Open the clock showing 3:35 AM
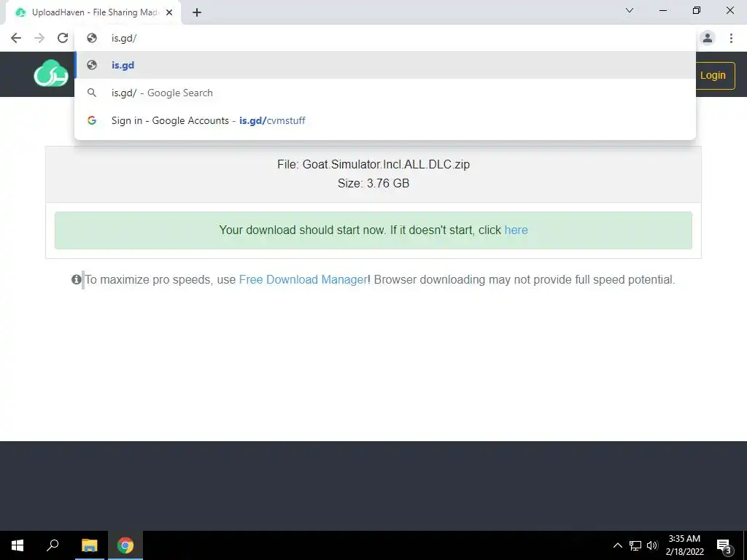Screen dimensions: 747x560 pos(684,545)
